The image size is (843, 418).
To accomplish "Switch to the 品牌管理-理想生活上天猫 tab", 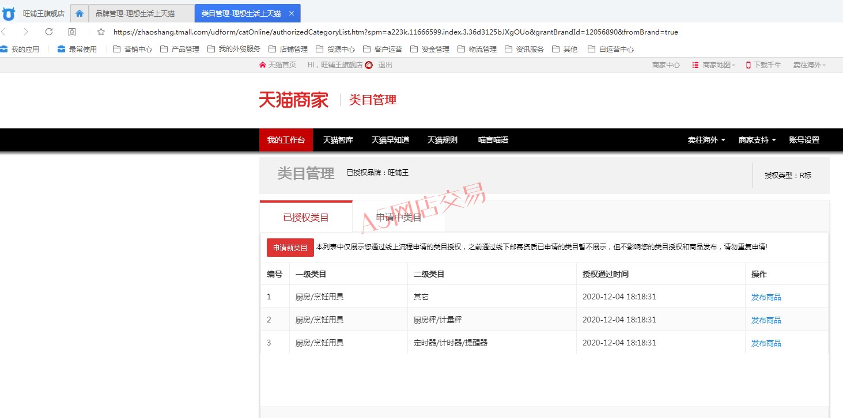I will pyautogui.click(x=141, y=13).
